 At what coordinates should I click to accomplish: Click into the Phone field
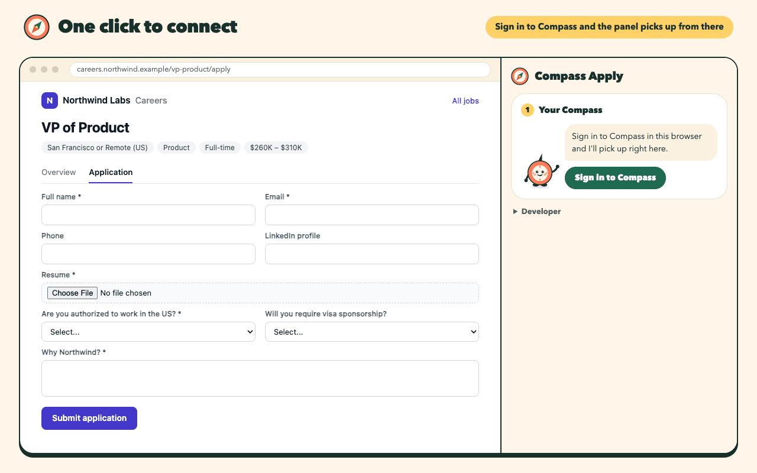(148, 254)
